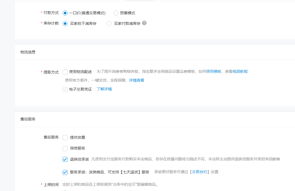Open the 交易合约 settings link
295x191 pixels.
point(199,172)
